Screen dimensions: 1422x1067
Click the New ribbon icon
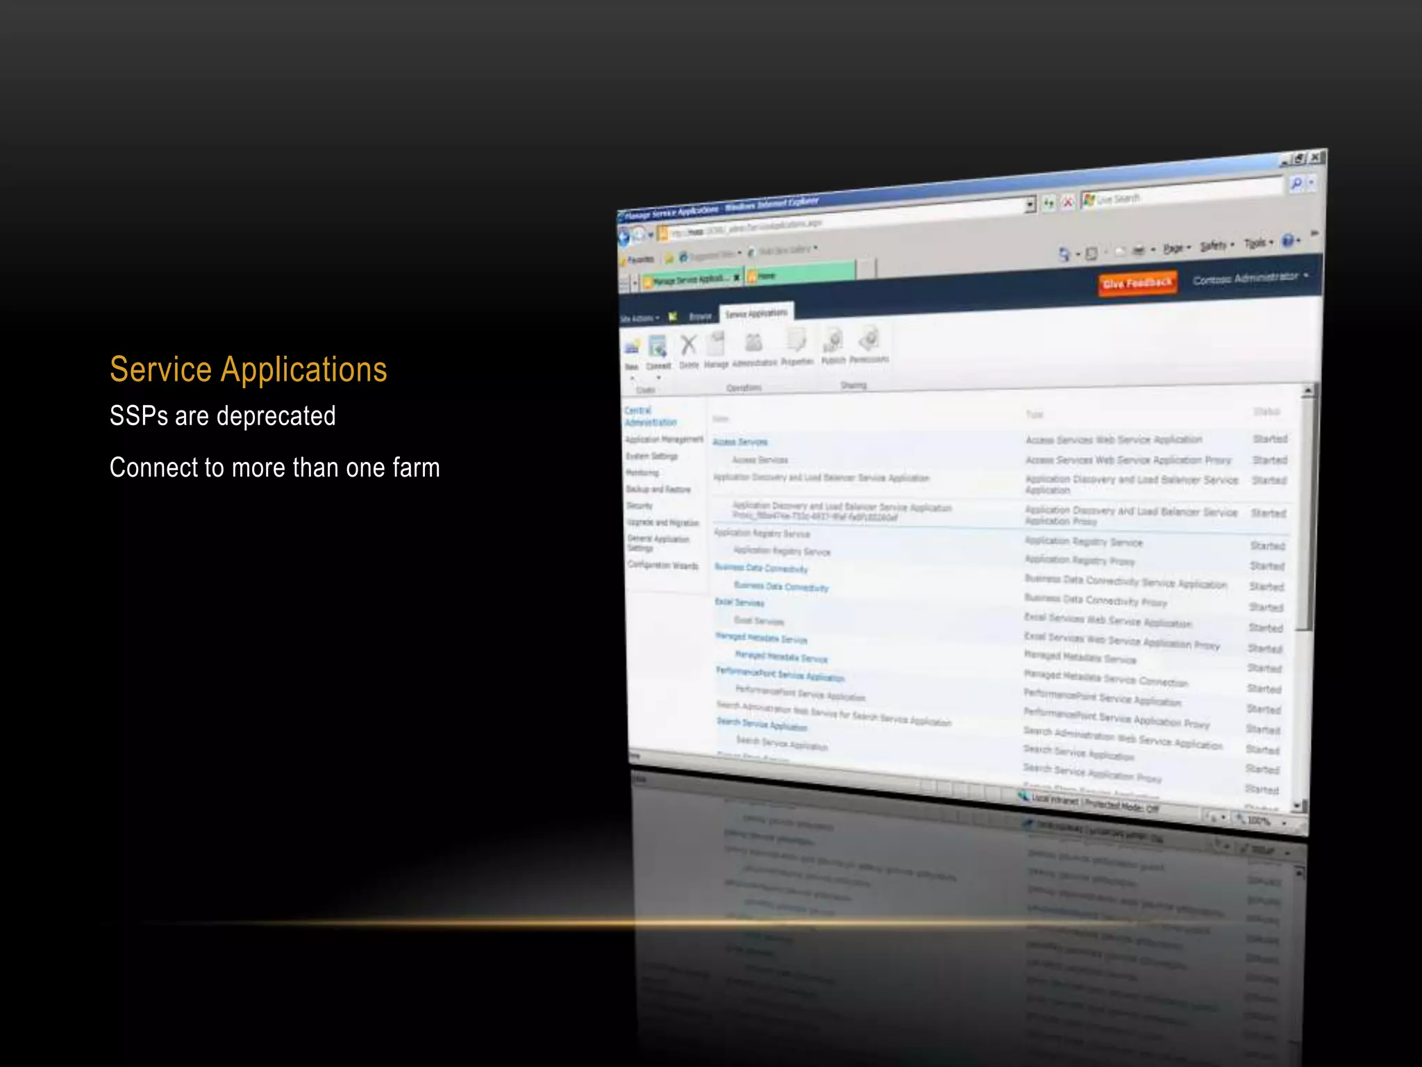(x=631, y=347)
